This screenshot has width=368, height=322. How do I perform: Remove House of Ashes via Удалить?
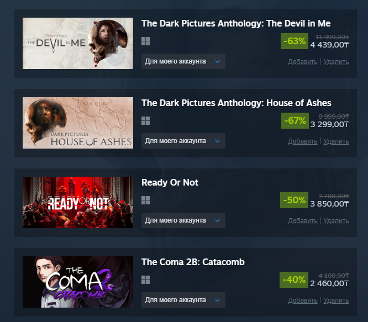pyautogui.click(x=336, y=141)
